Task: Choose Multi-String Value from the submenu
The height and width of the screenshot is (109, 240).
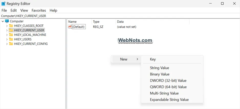Action: pyautogui.click(x=172, y=93)
